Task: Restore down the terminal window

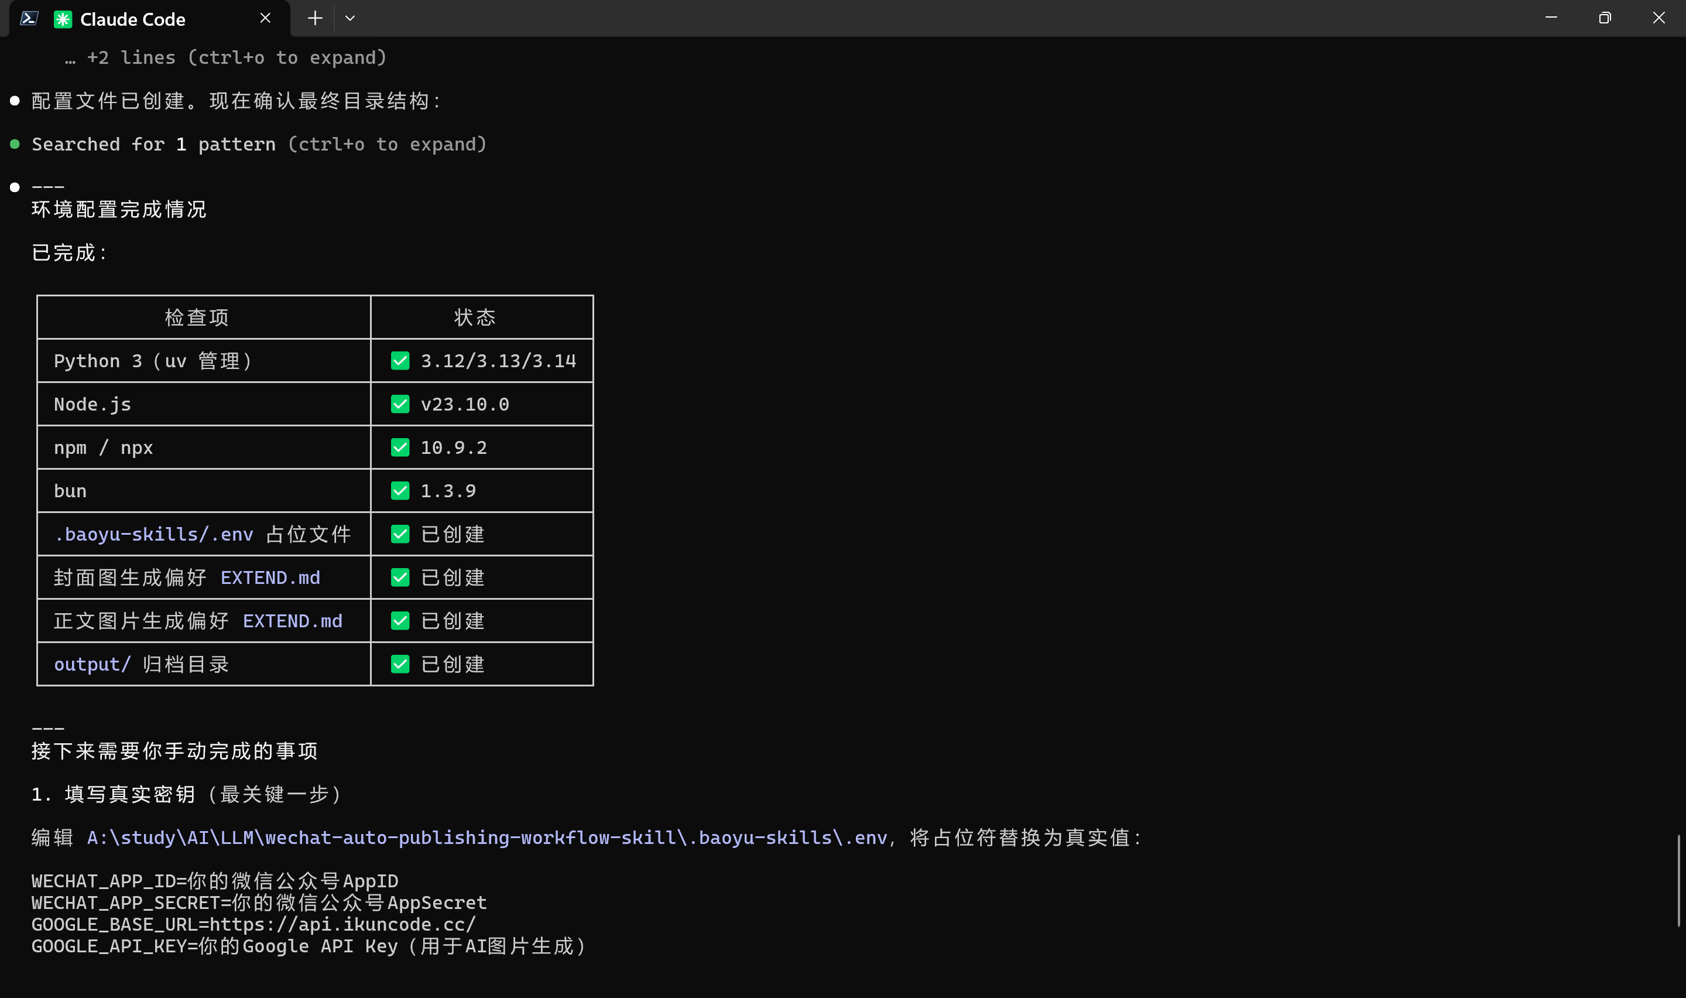Action: [x=1605, y=18]
